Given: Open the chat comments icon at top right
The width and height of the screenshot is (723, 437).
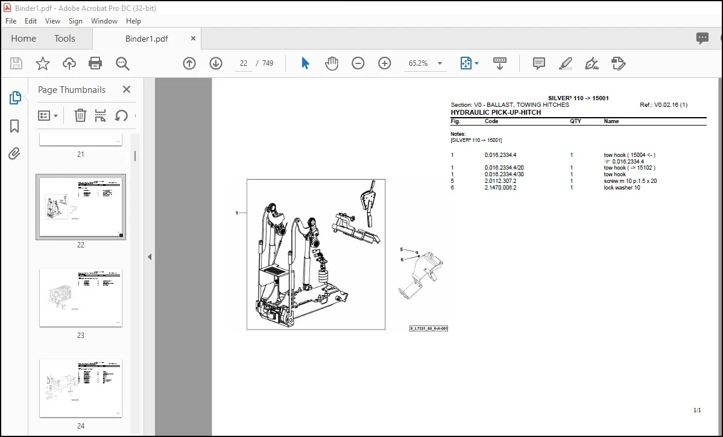Looking at the screenshot, I should [x=702, y=38].
